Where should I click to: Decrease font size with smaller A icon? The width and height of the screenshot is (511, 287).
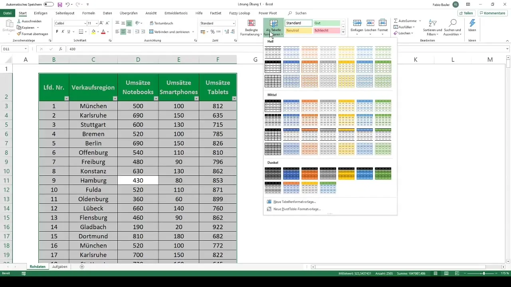pos(107,23)
